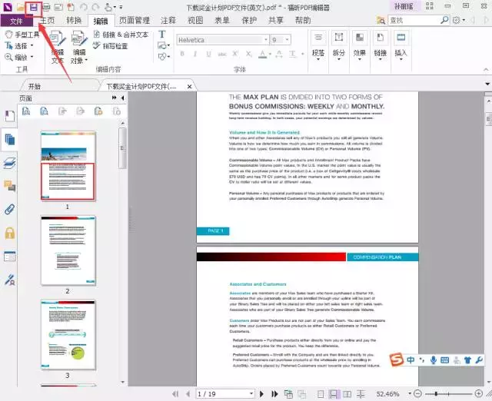This screenshot has width=492, height=401.
Task: Toggle underline formatting button
Action: [208, 54]
